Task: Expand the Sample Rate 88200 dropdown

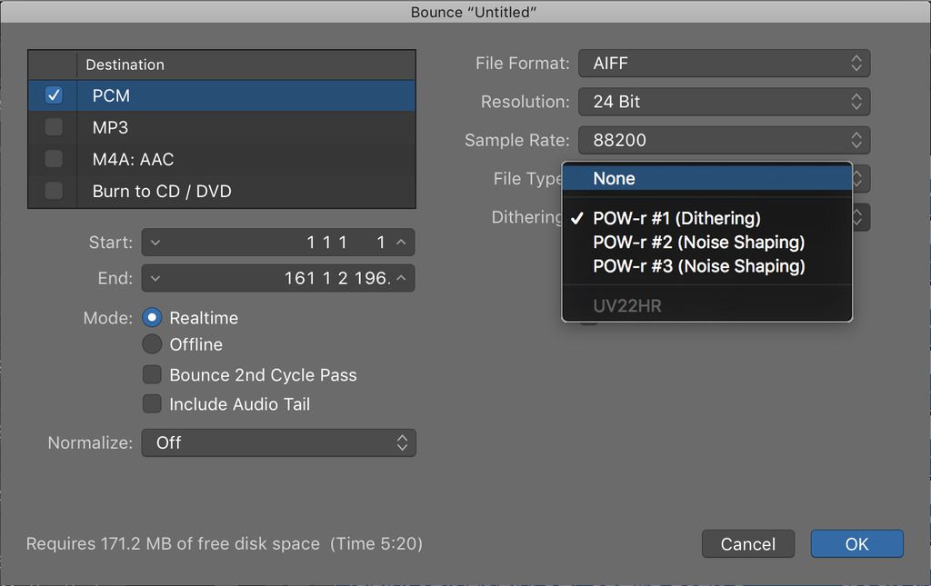Action: click(724, 140)
